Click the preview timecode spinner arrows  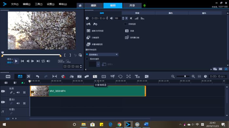click(x=81, y=67)
